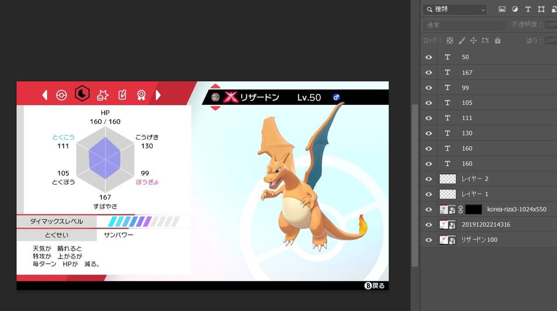Click the Poké Ball tab icon in canvas
This screenshot has width=557, height=311.
[x=61, y=95]
